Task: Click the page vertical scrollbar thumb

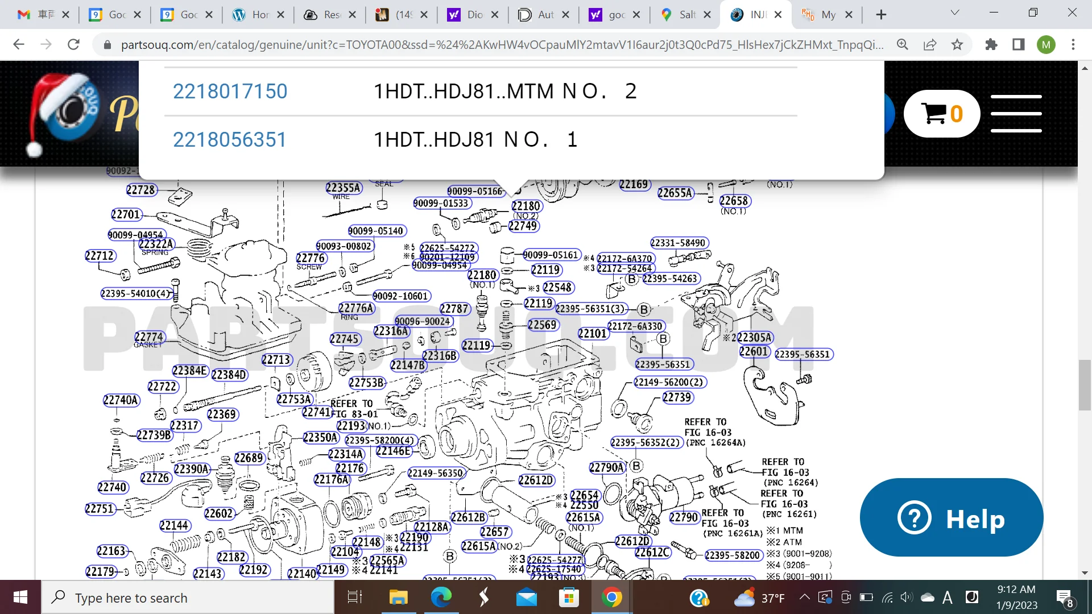Action: coord(1085,384)
